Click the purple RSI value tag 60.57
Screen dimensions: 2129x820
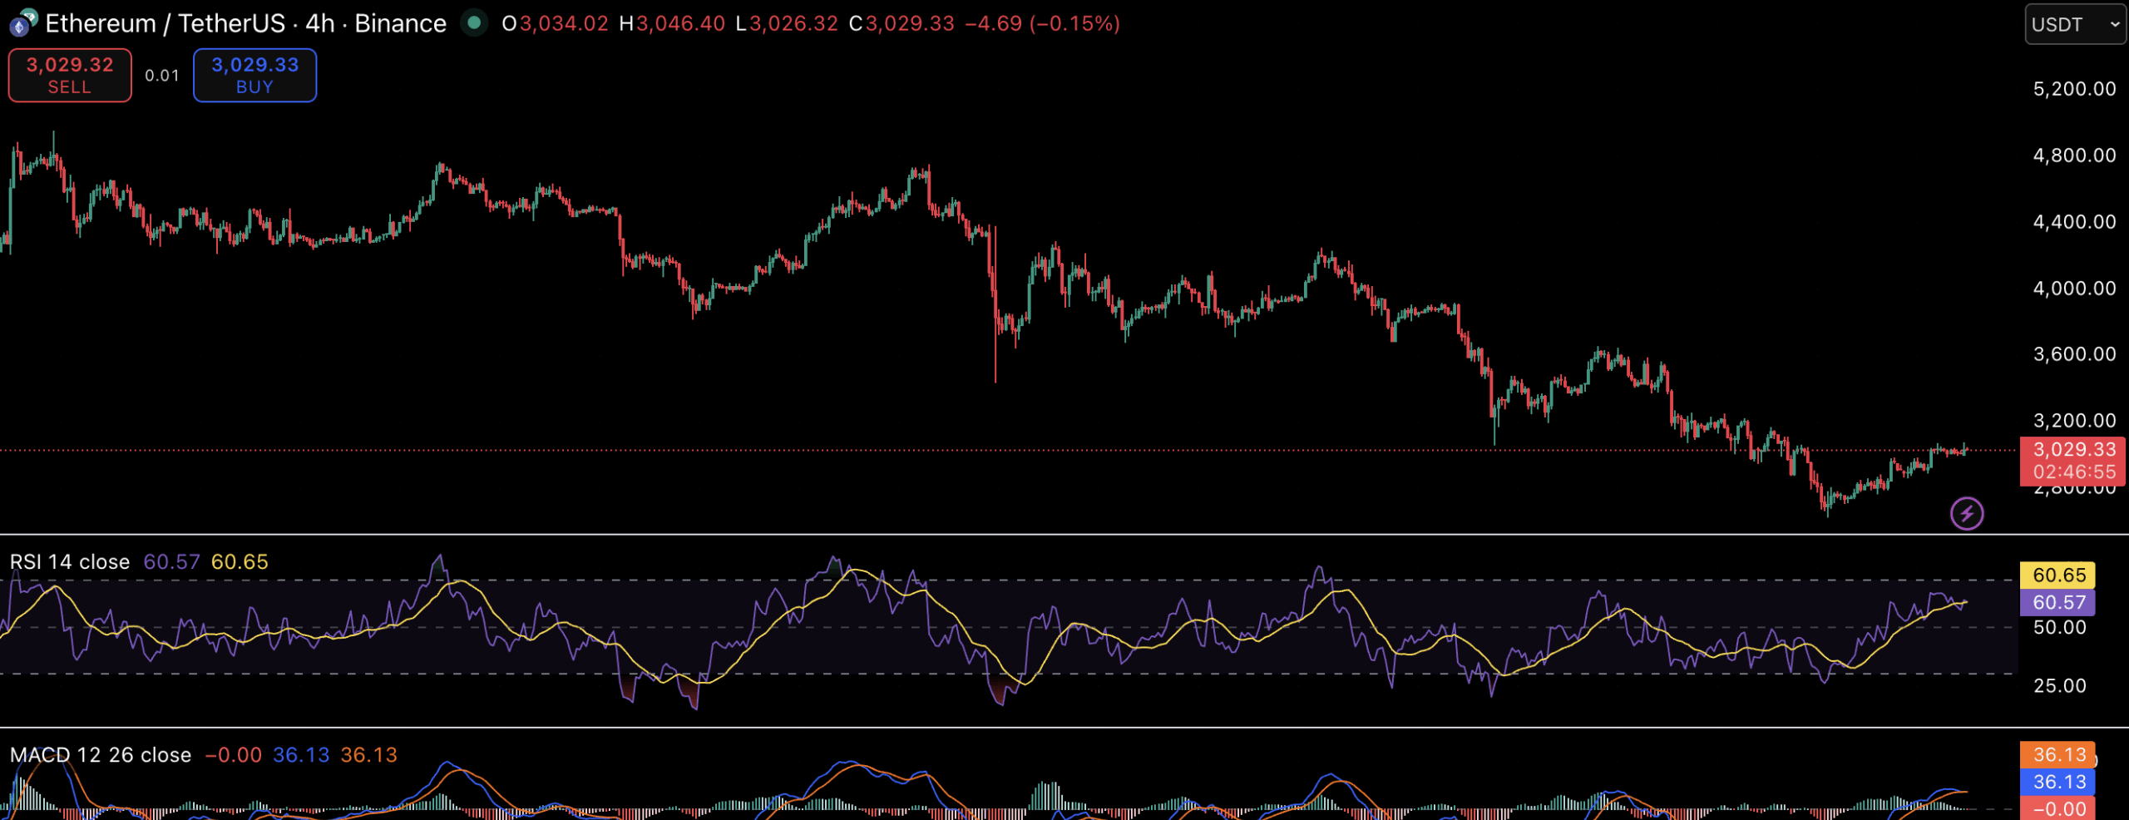[2057, 602]
